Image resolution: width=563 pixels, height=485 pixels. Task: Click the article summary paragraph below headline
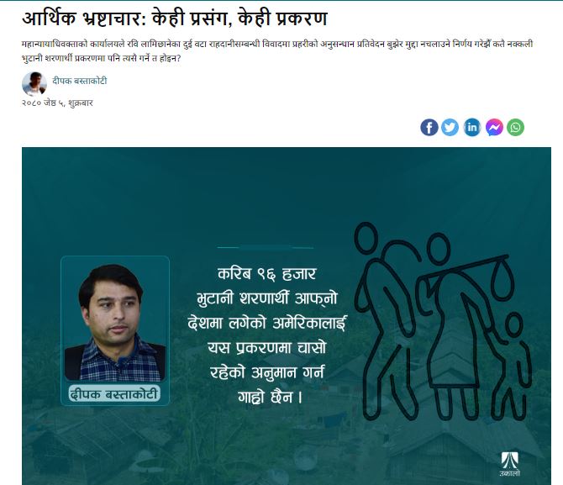[x=277, y=51]
